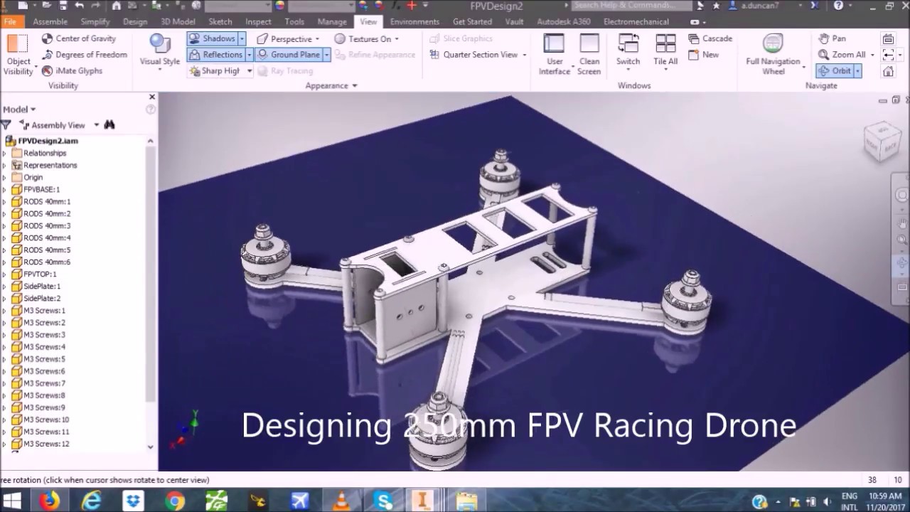Cascade the open windows
This screenshot has width=910, height=512.
click(710, 38)
